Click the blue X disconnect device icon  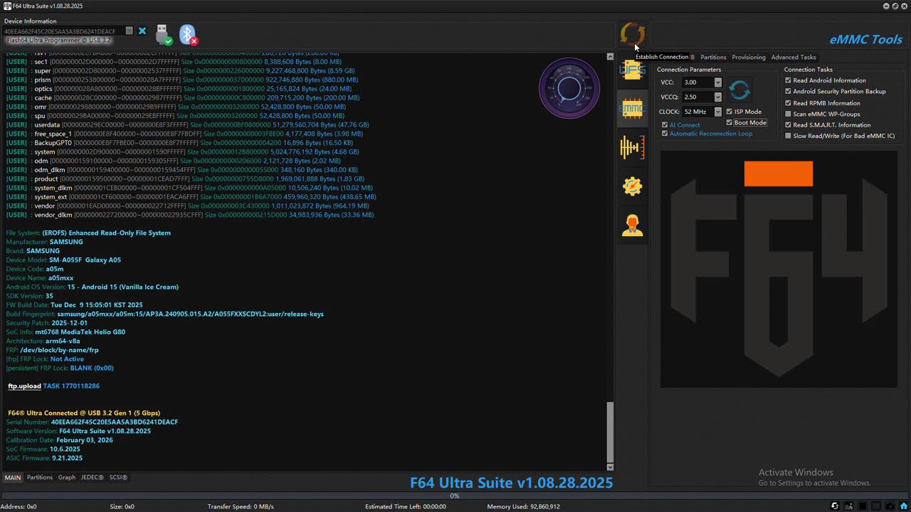coord(142,31)
